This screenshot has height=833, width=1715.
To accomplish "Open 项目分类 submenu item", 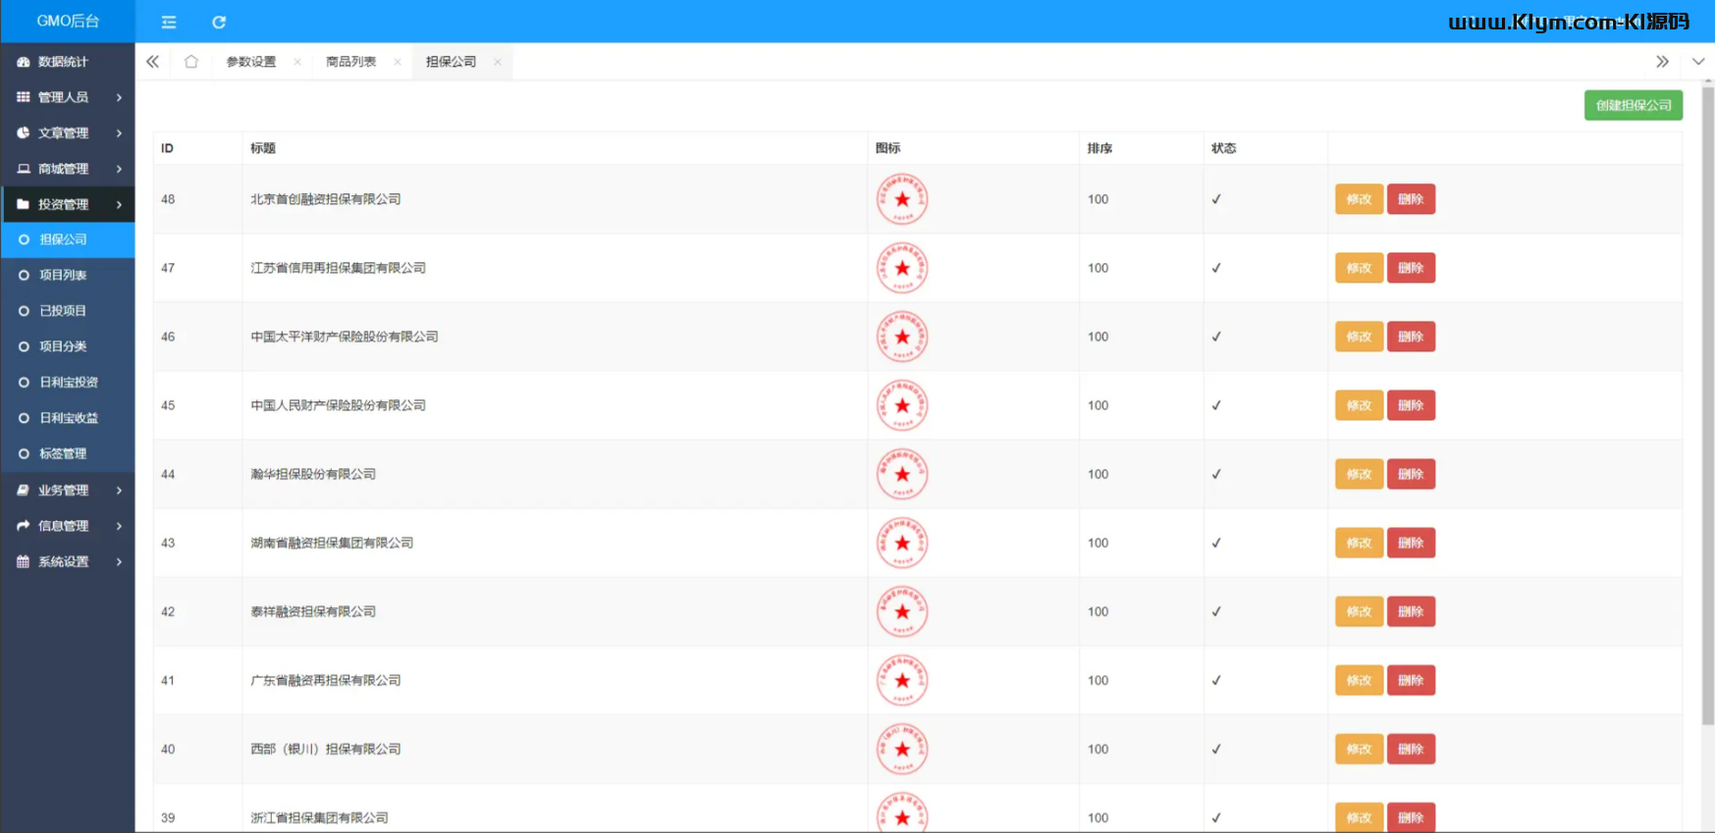I will click(68, 346).
